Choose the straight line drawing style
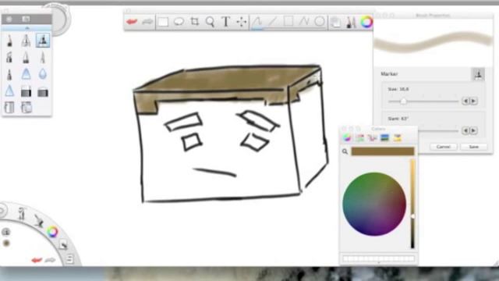The image size is (499, 281). pos(273,22)
